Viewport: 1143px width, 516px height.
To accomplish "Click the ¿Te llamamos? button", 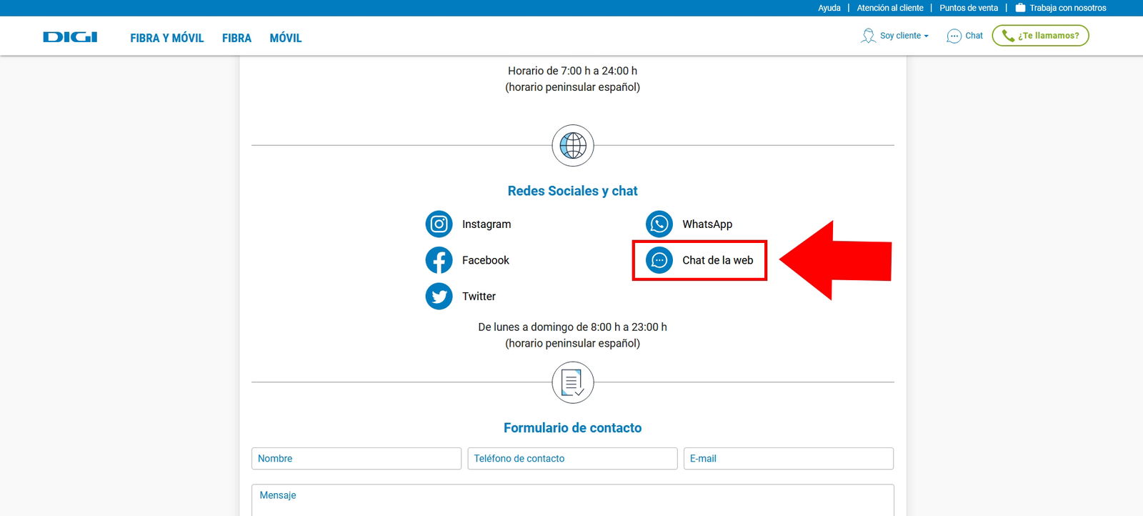I will 1040,36.
